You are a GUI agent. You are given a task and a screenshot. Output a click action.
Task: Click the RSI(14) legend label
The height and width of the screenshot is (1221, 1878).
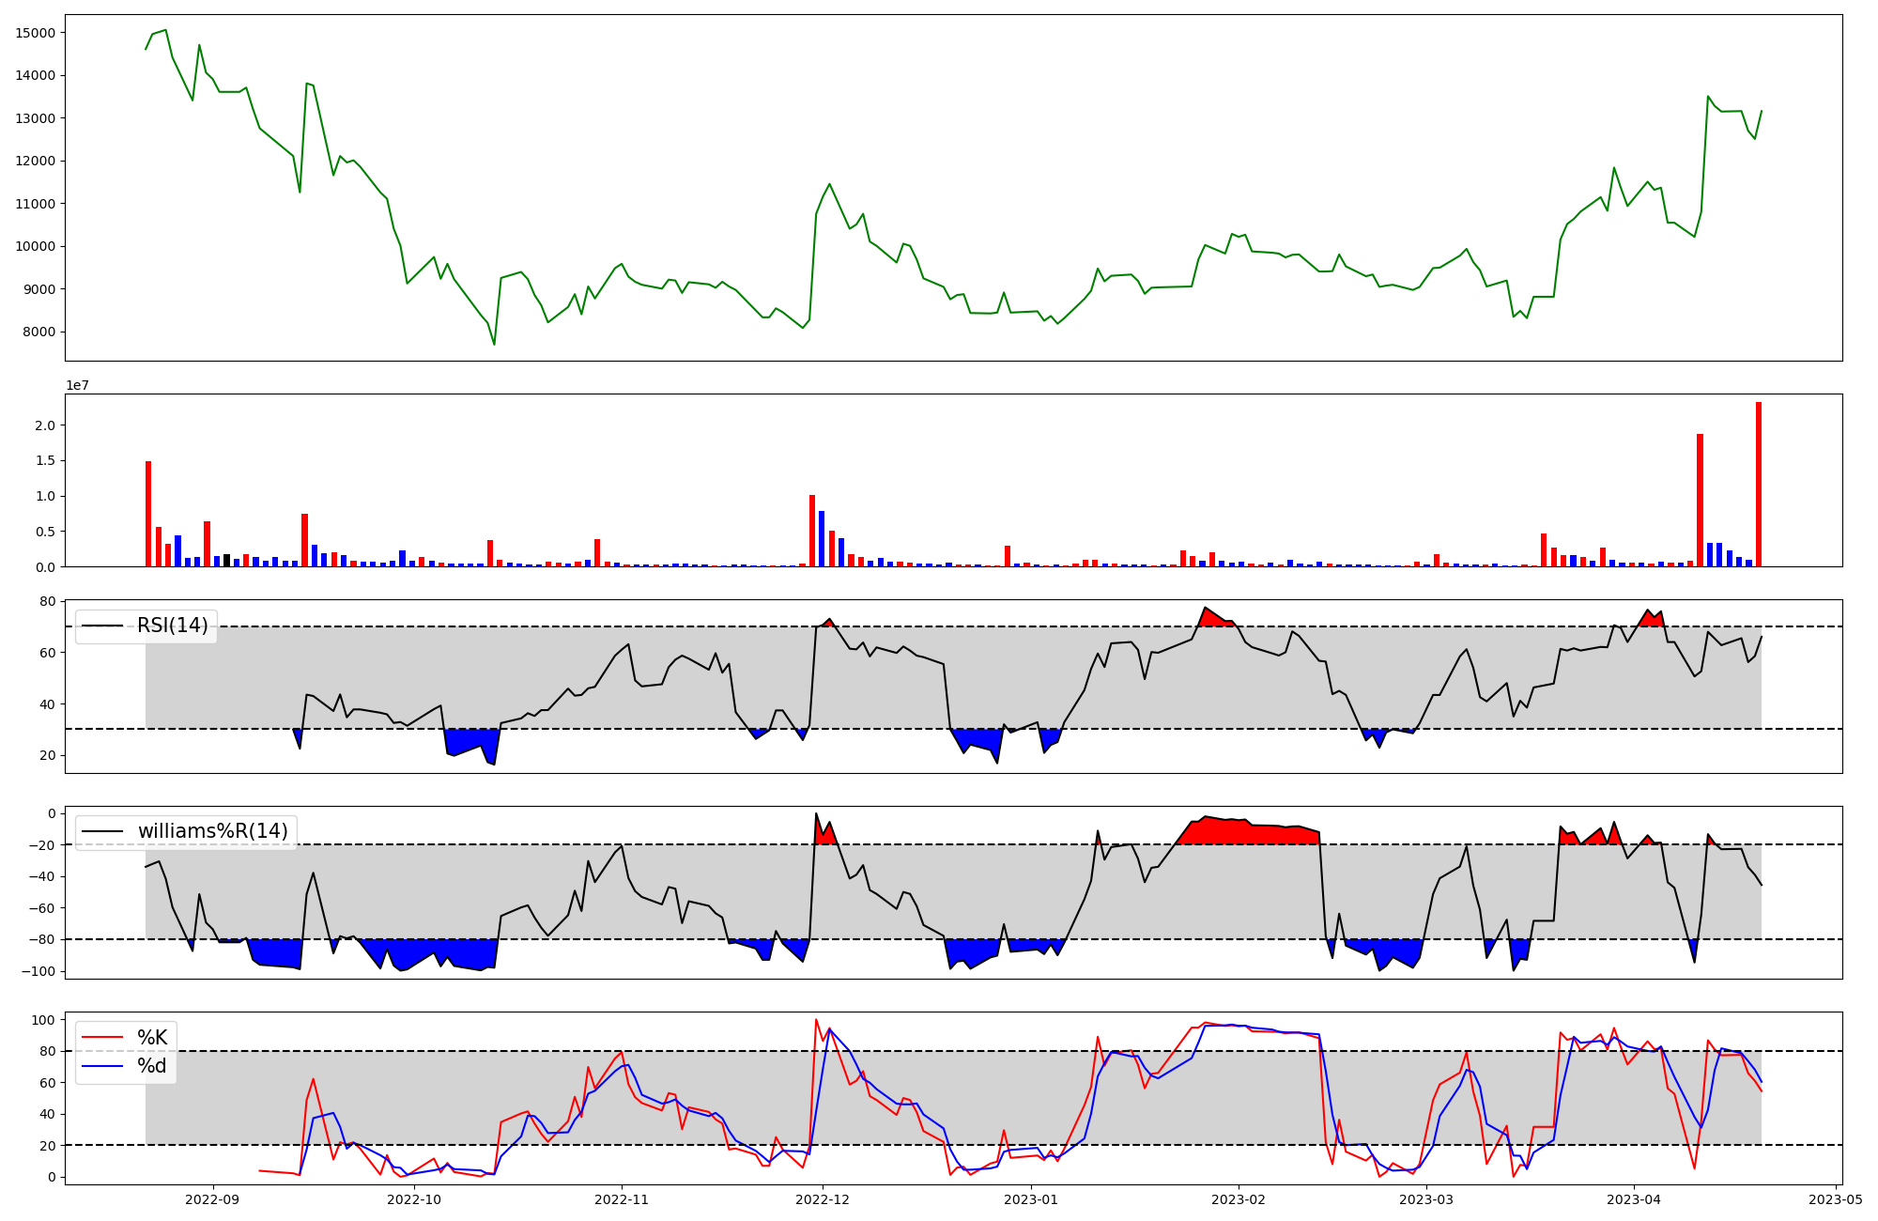[x=173, y=626]
